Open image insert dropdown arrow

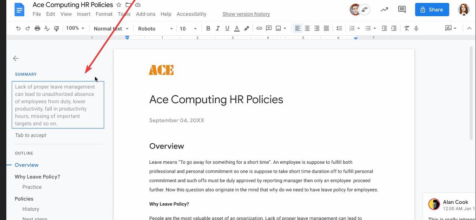[x=285, y=28]
